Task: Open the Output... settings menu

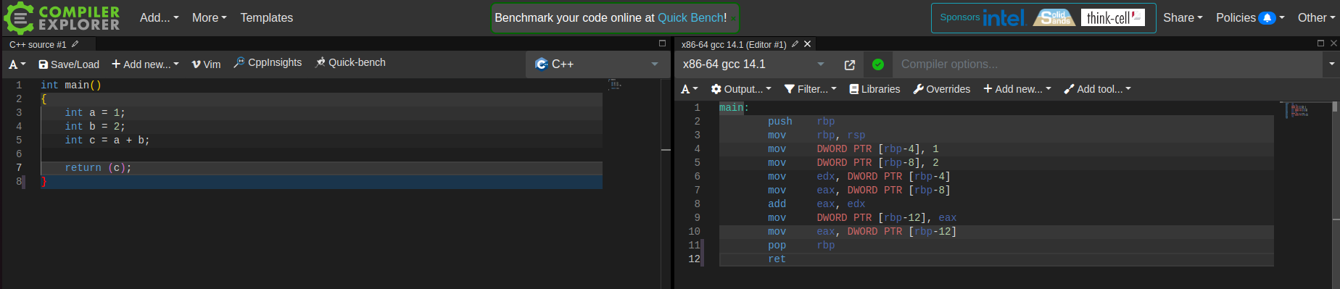Action: (741, 89)
